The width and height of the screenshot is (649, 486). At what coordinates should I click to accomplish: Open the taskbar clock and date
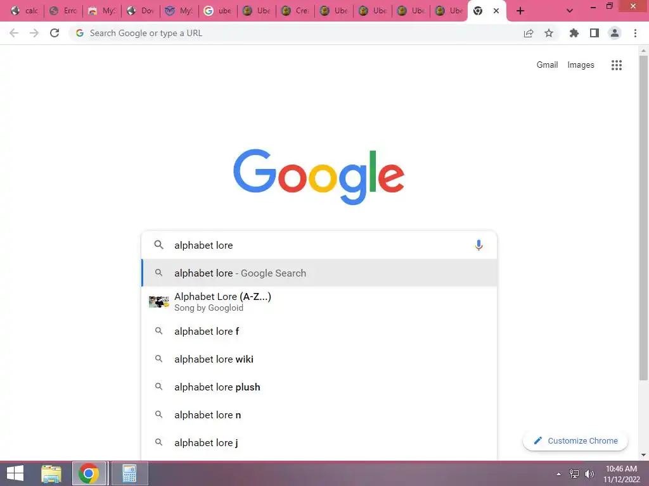coord(621,474)
